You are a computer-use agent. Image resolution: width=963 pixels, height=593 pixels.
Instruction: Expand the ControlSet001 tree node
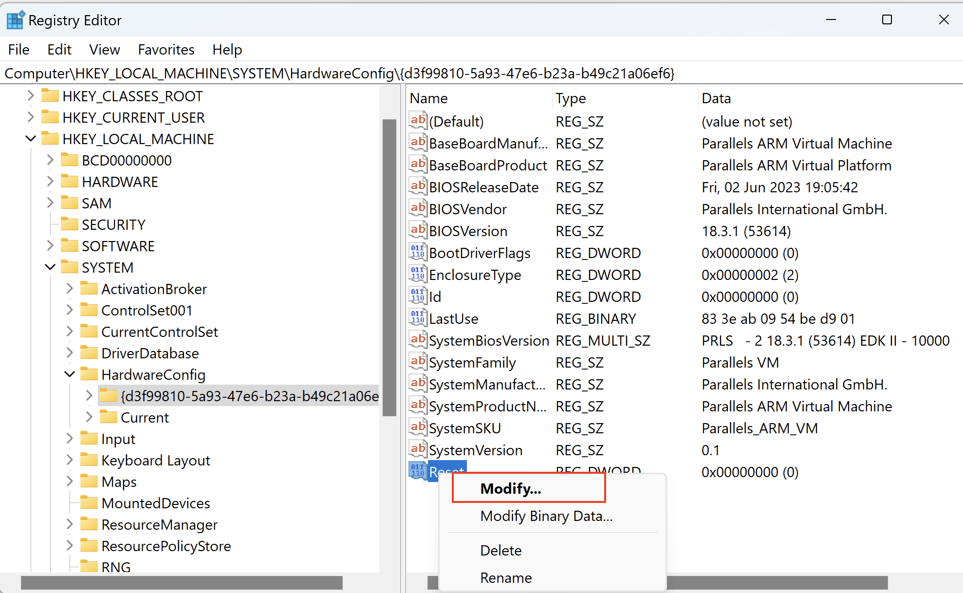[69, 310]
